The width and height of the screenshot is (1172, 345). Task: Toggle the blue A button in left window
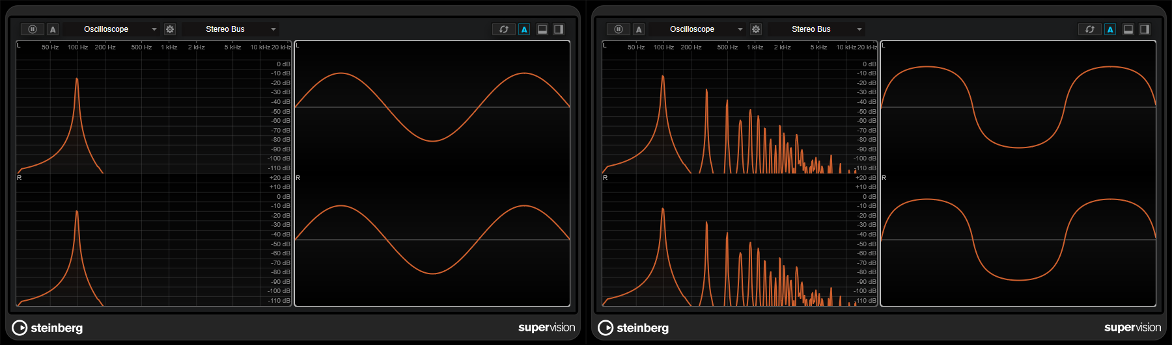point(524,29)
